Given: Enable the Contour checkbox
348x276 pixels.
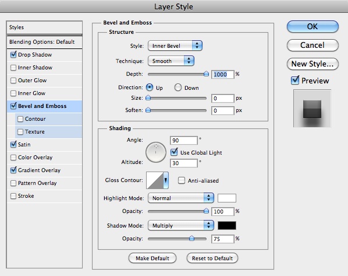Looking at the screenshot, I should tap(20, 119).
